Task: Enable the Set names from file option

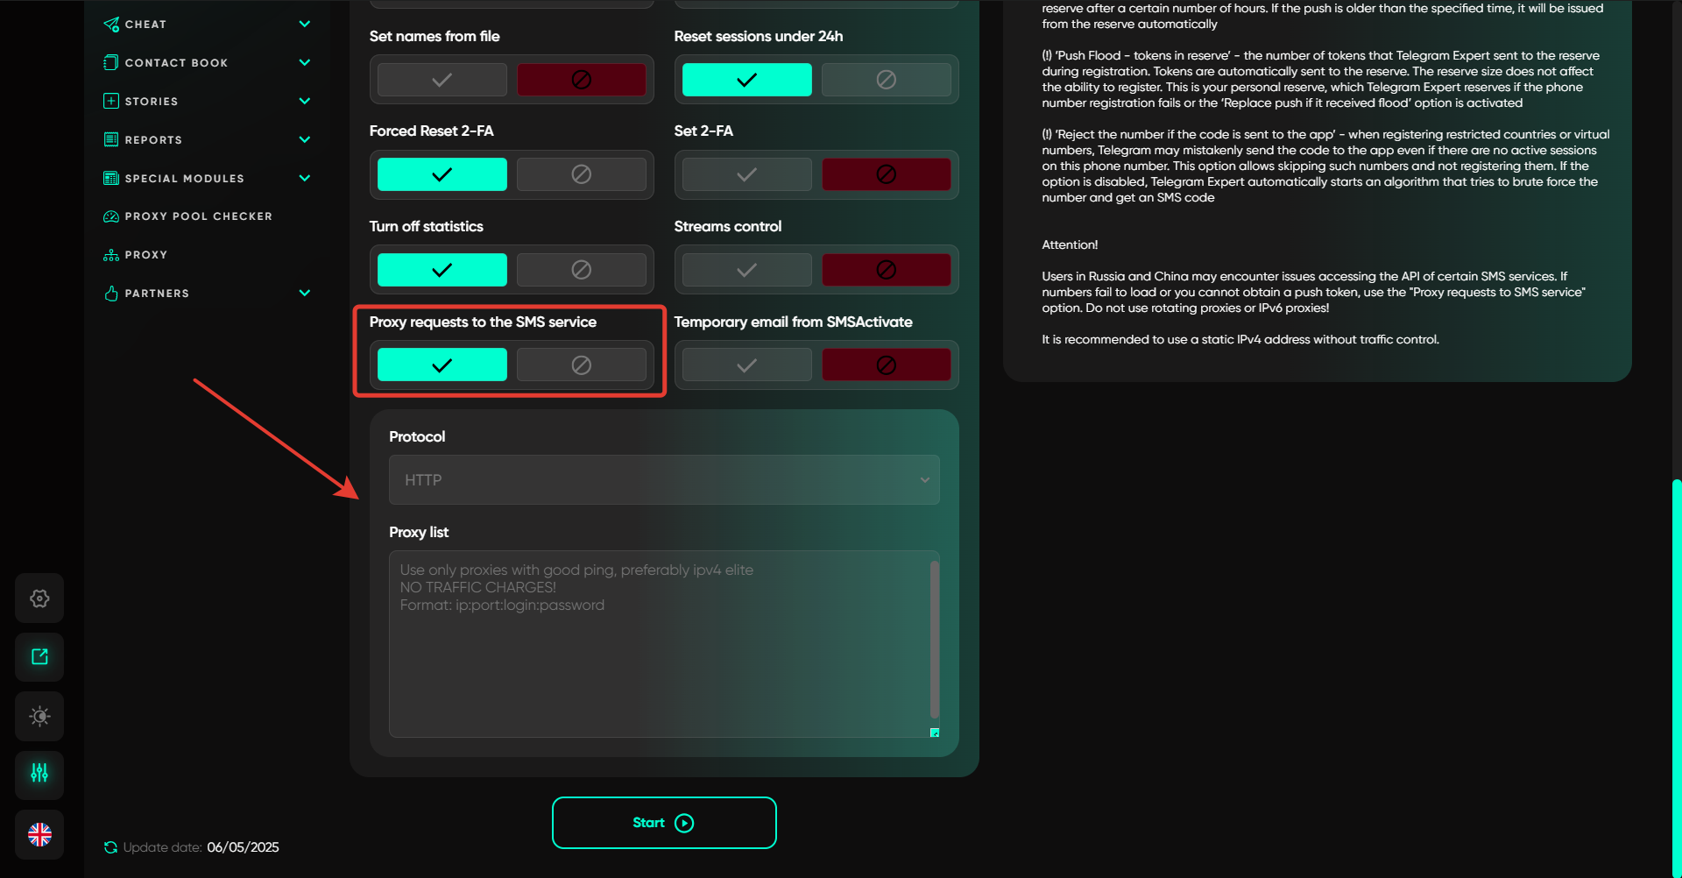Action: click(x=442, y=80)
